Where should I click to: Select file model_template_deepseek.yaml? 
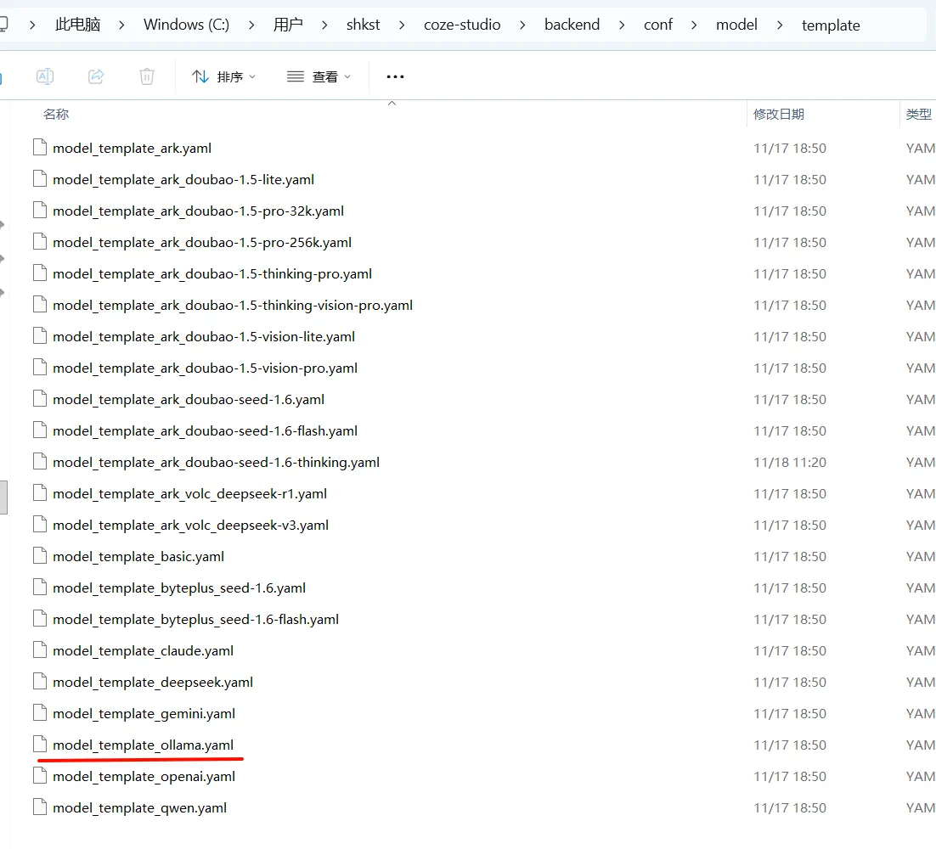click(x=153, y=683)
